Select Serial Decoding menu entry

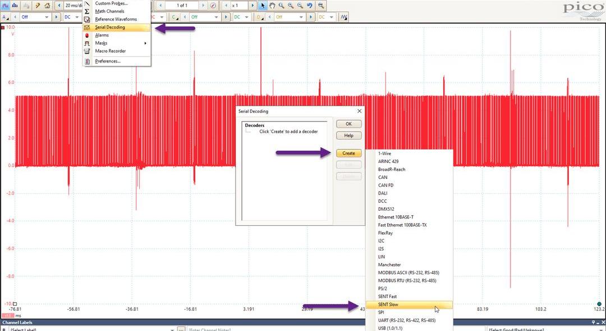click(x=116, y=27)
